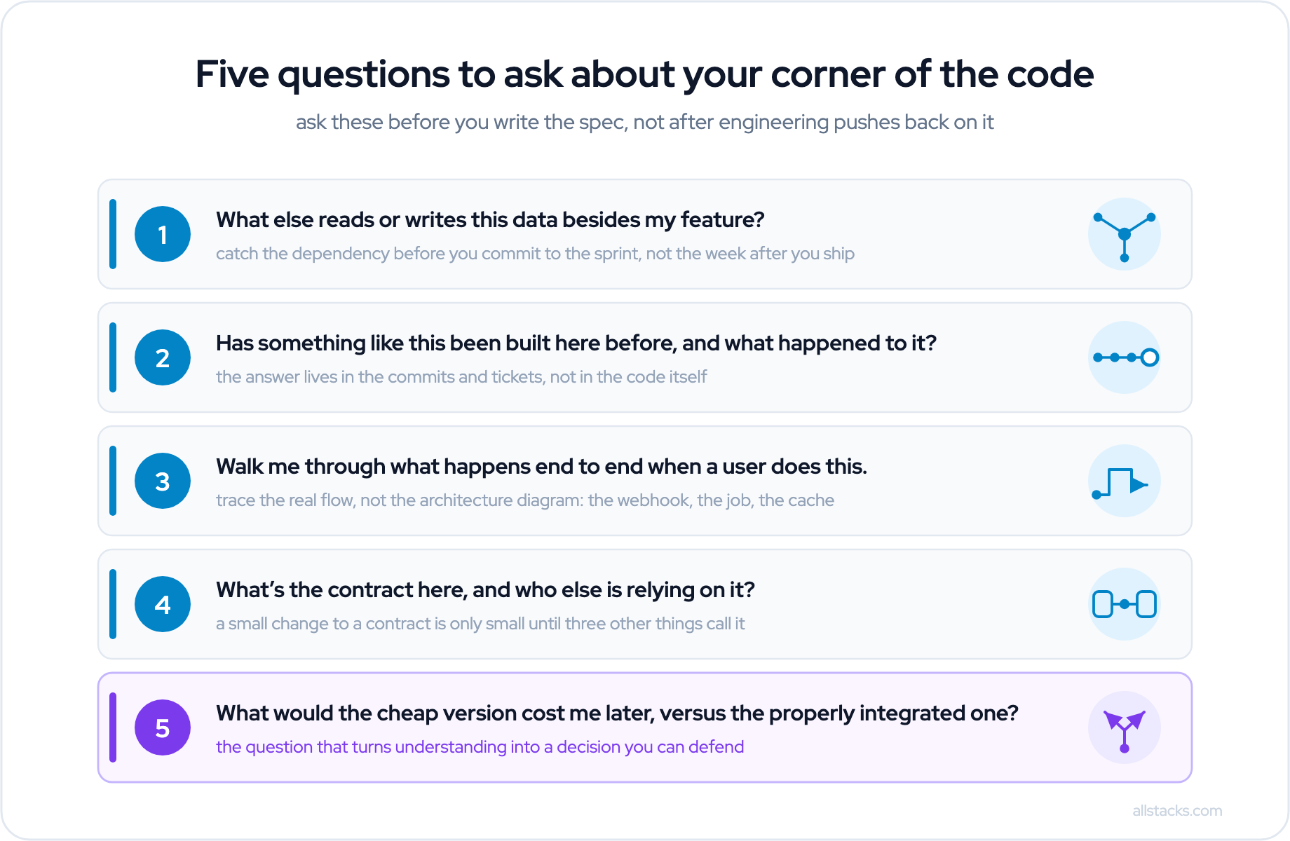The height and width of the screenshot is (841, 1290).
Task: Select the 'What would the cheap version cost' question
Action: (617, 713)
